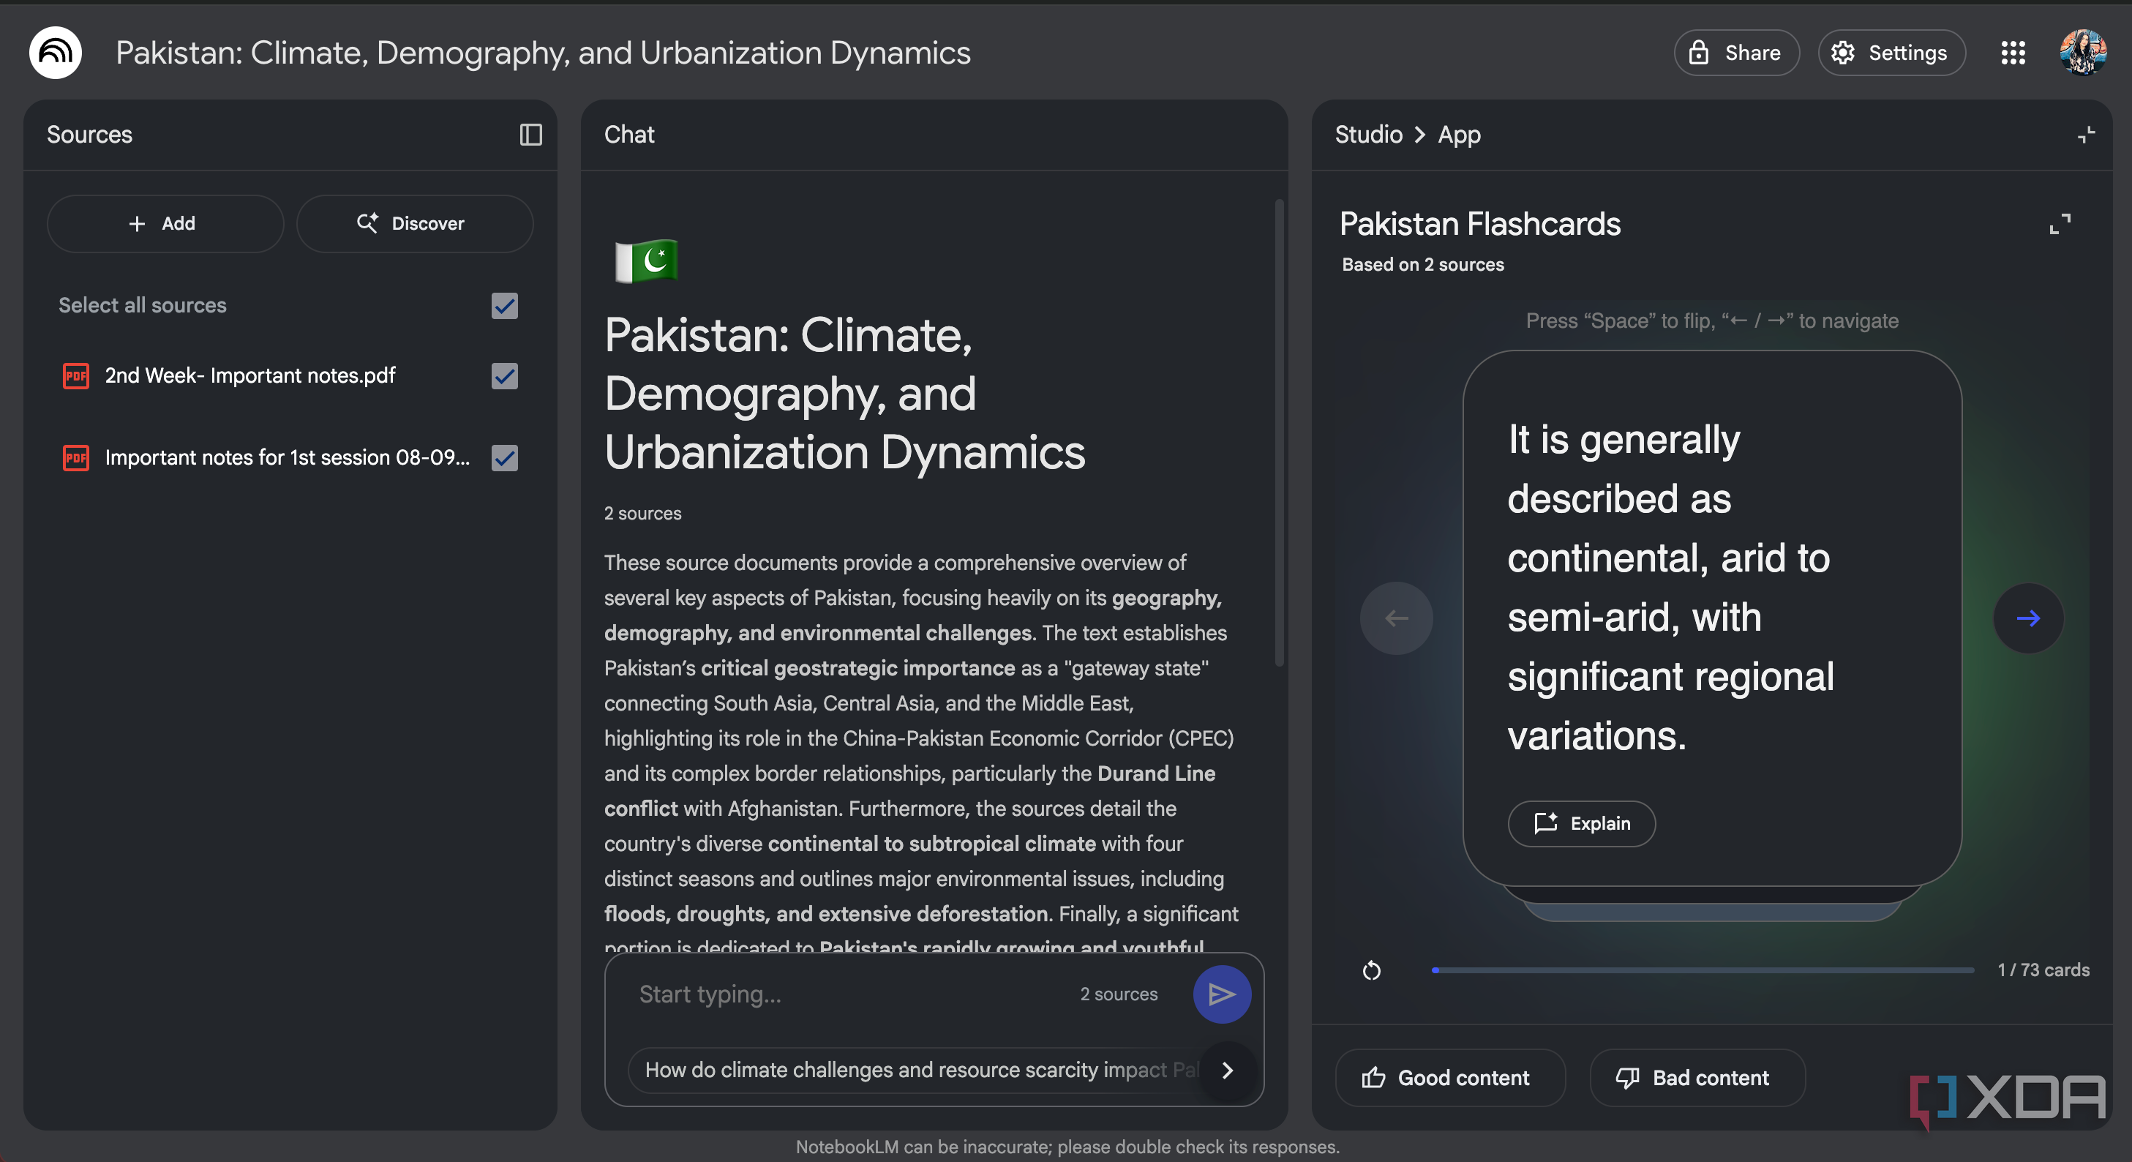Share the notebook
The image size is (2132, 1162).
1736,53
